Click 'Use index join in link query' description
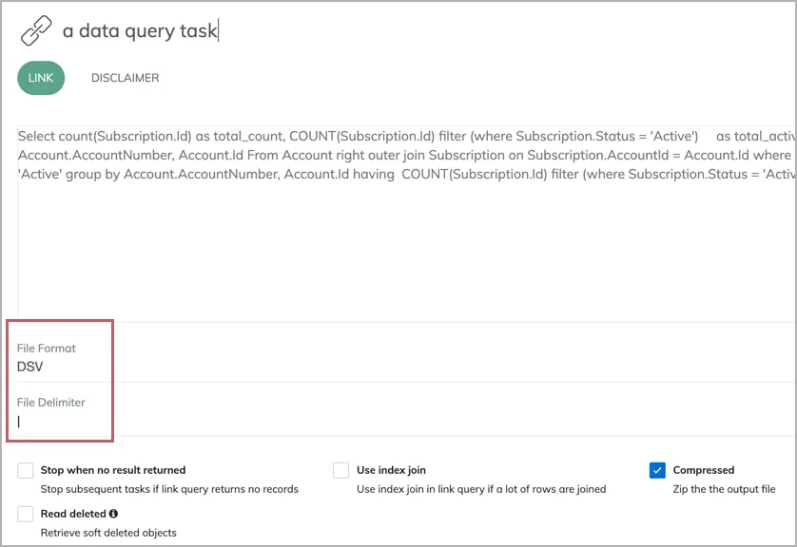Screen dimensions: 797x547 click(x=481, y=489)
